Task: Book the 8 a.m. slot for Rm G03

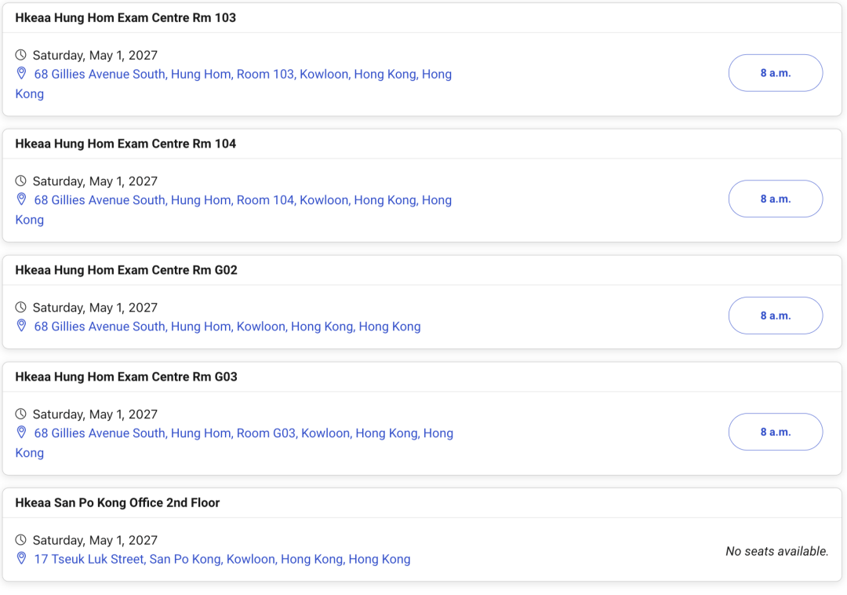Action: tap(775, 432)
